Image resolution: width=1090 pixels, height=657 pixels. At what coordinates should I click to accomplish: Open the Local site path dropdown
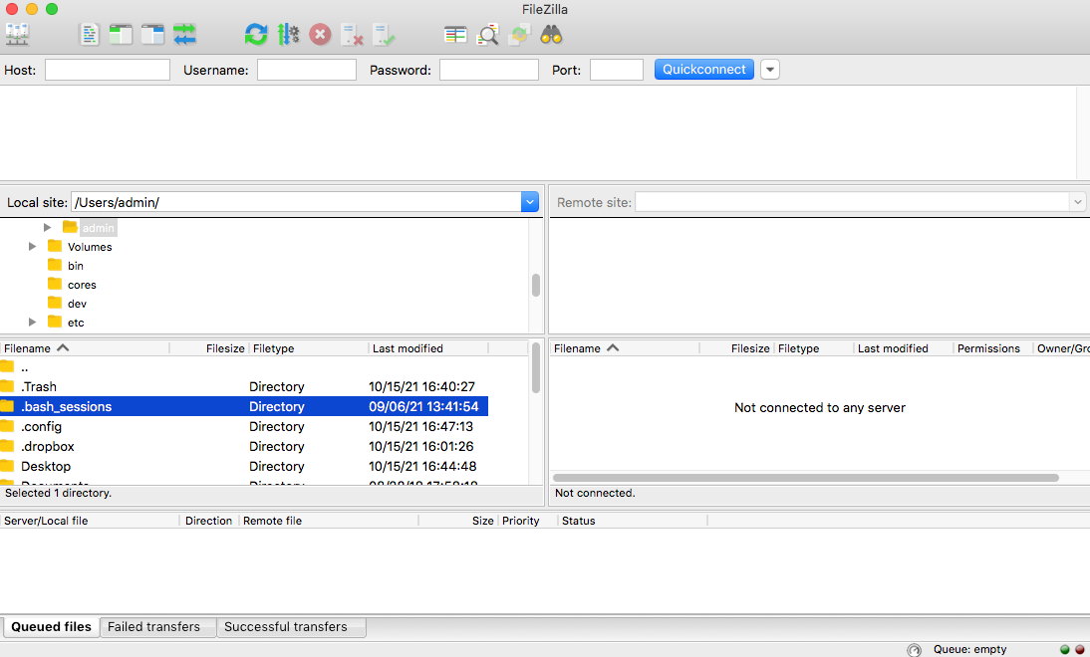point(530,202)
